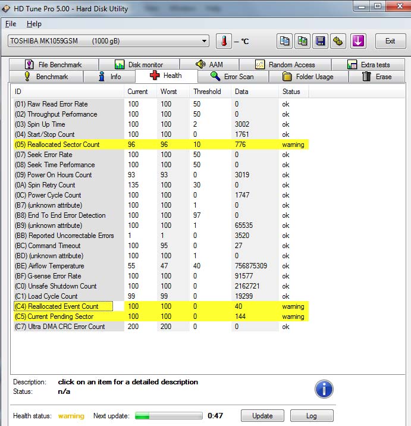Switch to the Error Scan tab
This screenshot has height=426, width=411.
[233, 76]
